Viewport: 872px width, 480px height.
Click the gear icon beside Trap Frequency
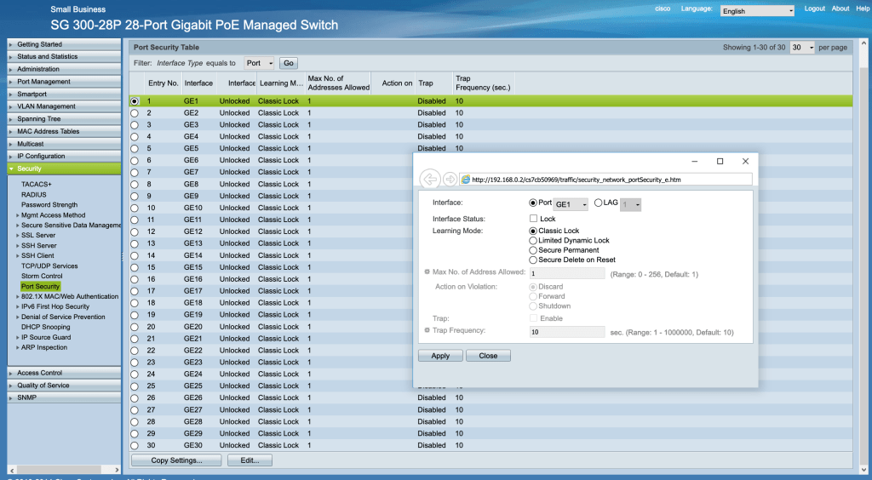point(427,330)
